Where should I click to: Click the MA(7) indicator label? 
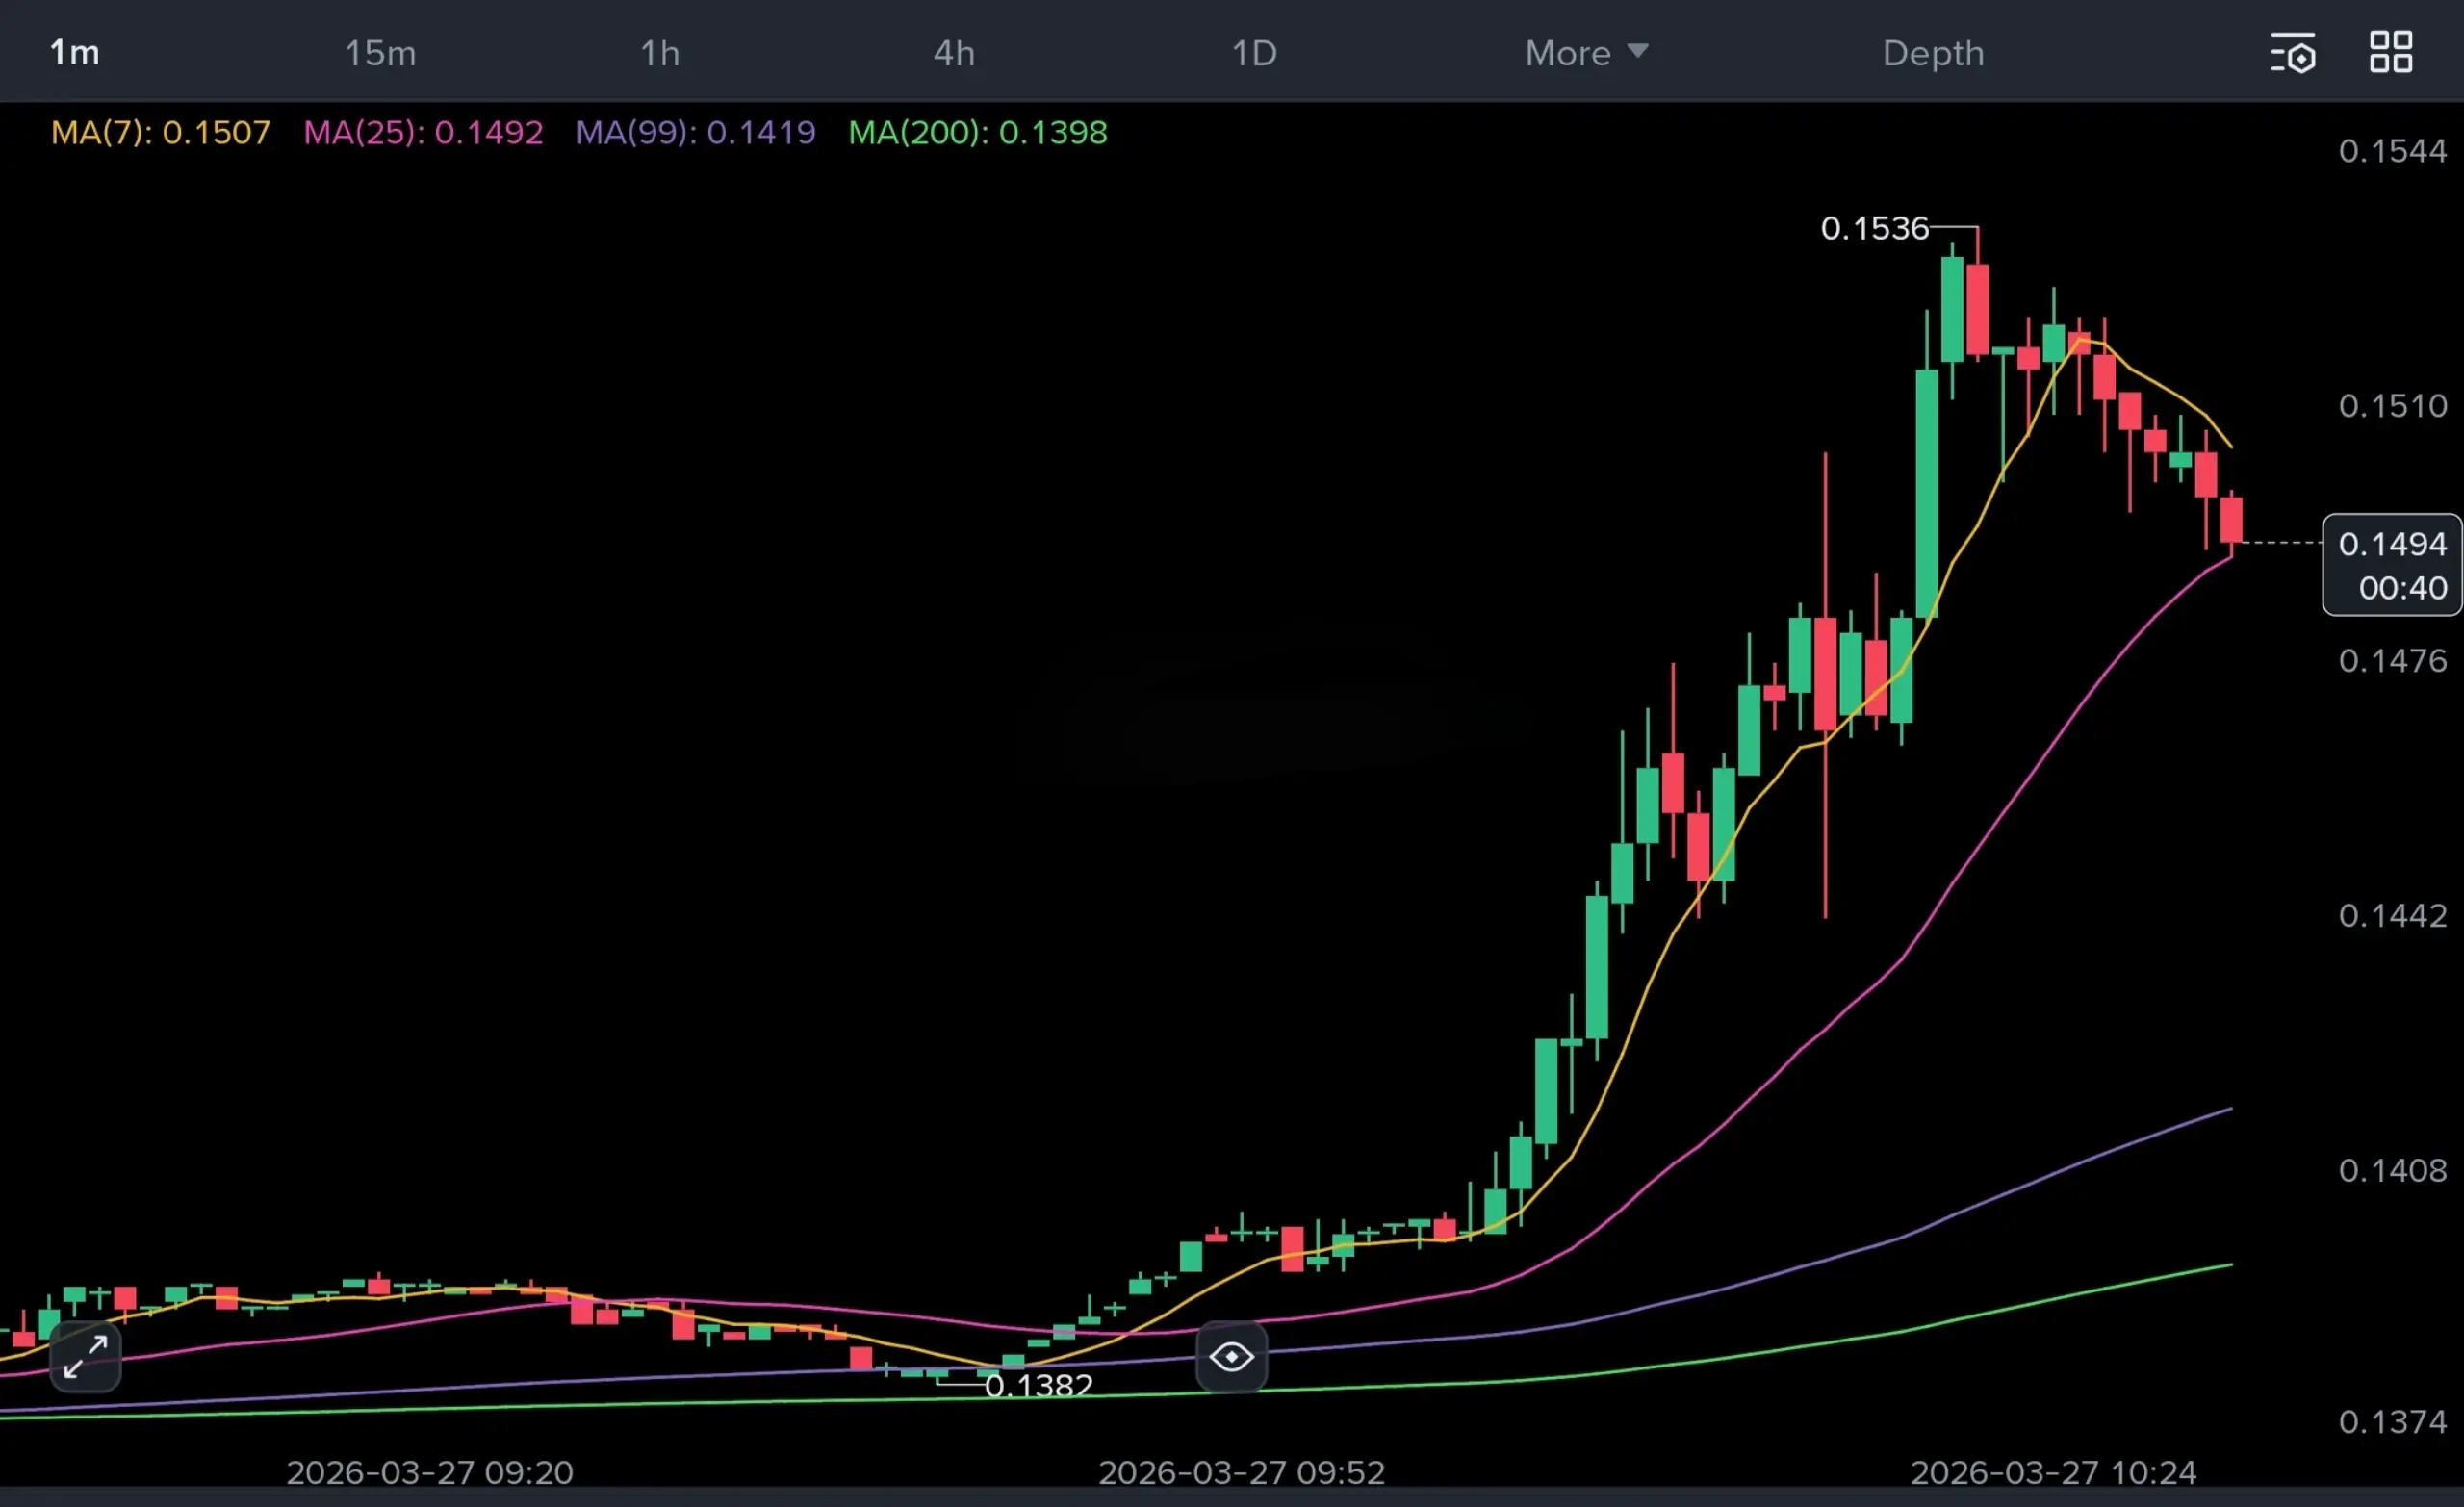pos(161,132)
